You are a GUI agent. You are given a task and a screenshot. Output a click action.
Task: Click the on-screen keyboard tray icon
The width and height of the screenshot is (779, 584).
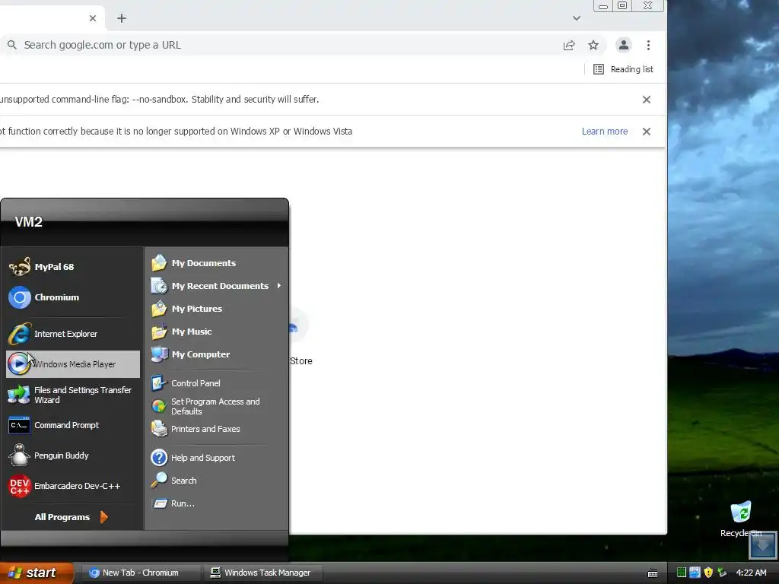pos(653,573)
